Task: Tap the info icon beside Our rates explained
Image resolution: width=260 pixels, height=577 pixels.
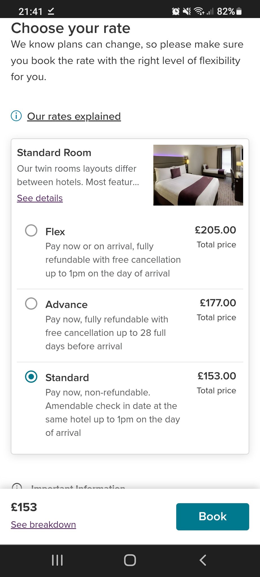Action: (16, 116)
